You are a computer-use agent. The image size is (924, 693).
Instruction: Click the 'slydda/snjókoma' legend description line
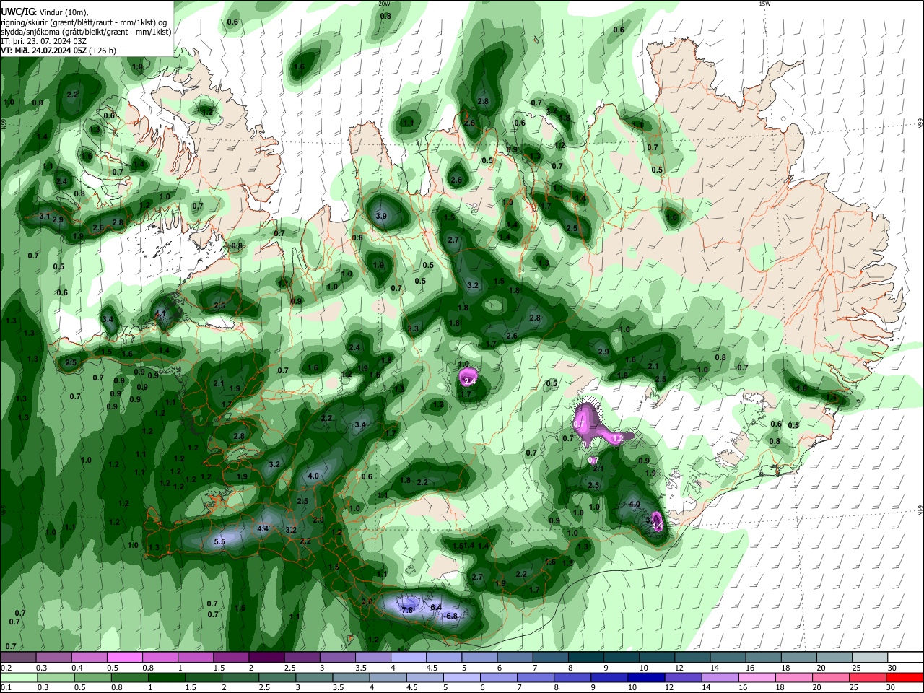(x=86, y=32)
